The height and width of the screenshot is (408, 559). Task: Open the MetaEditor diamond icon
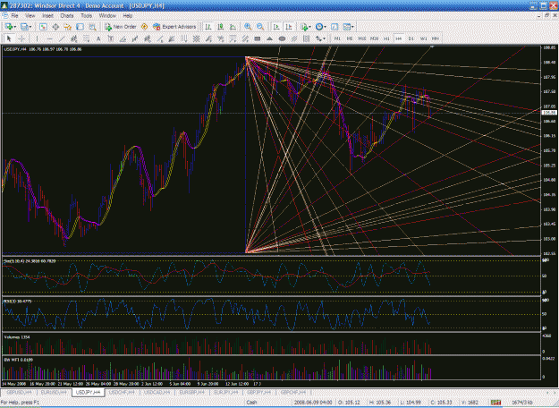[144, 27]
